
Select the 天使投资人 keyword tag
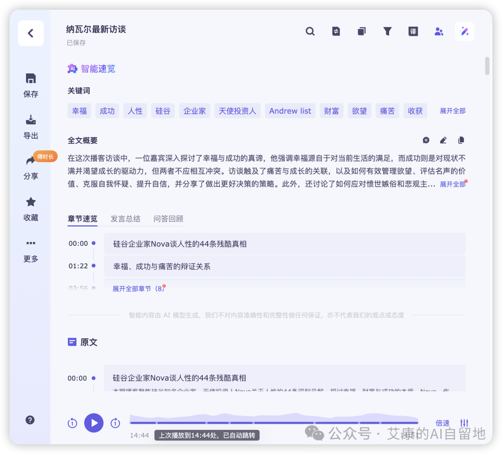238,111
